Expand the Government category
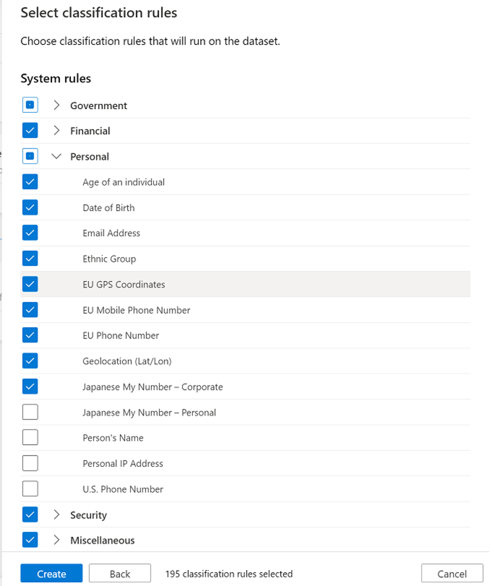 point(57,105)
